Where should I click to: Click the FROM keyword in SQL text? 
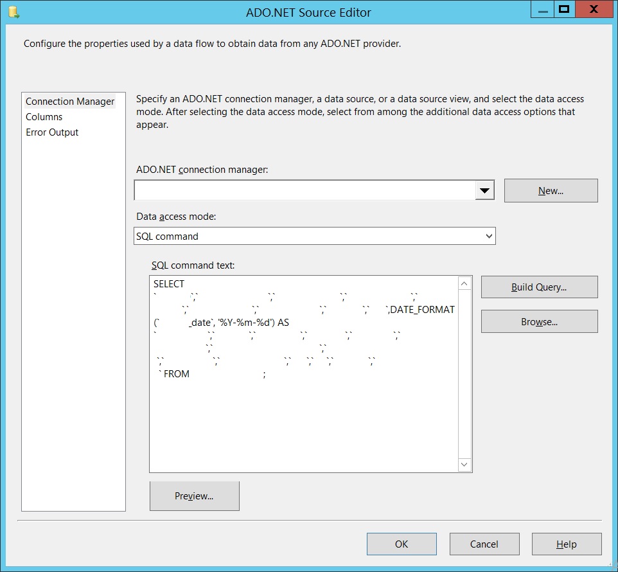coord(177,373)
